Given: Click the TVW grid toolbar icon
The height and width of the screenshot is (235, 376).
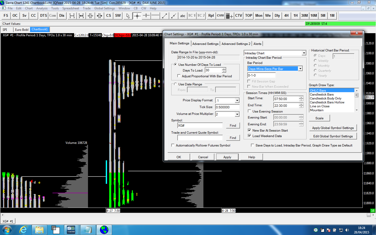Looking at the screenshot, I should [229, 16].
